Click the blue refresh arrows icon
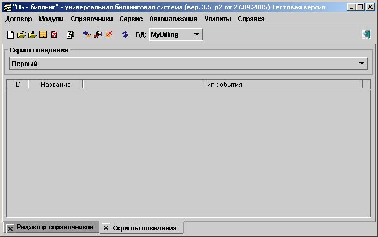The width and height of the screenshot is (378, 237). [x=125, y=34]
